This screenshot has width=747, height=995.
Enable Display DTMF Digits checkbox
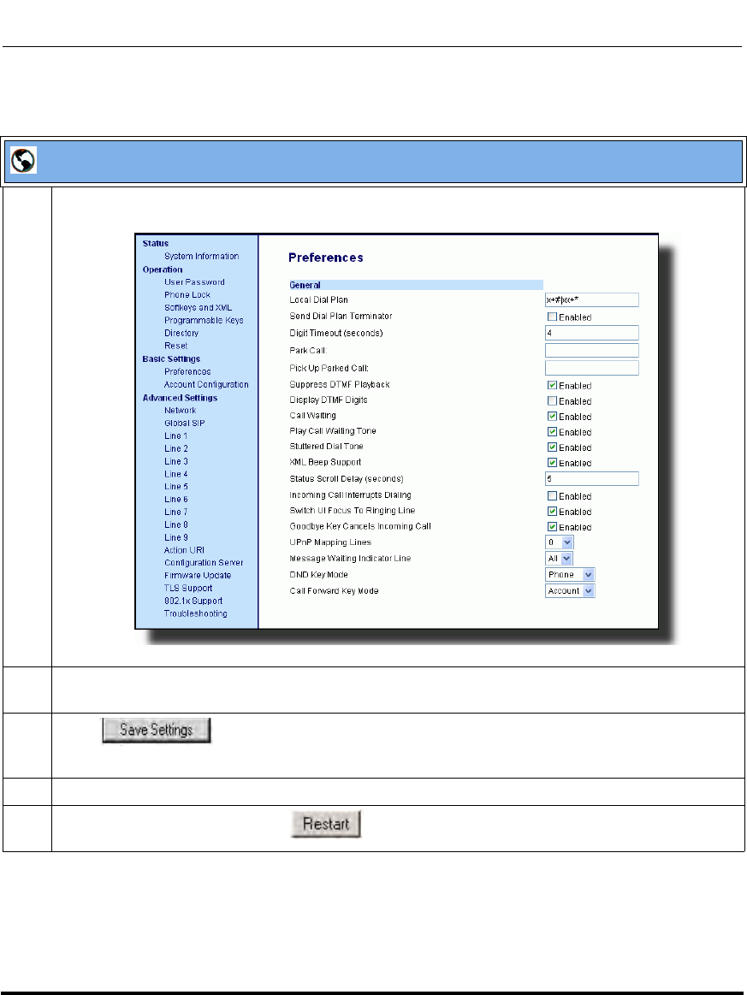(552, 401)
